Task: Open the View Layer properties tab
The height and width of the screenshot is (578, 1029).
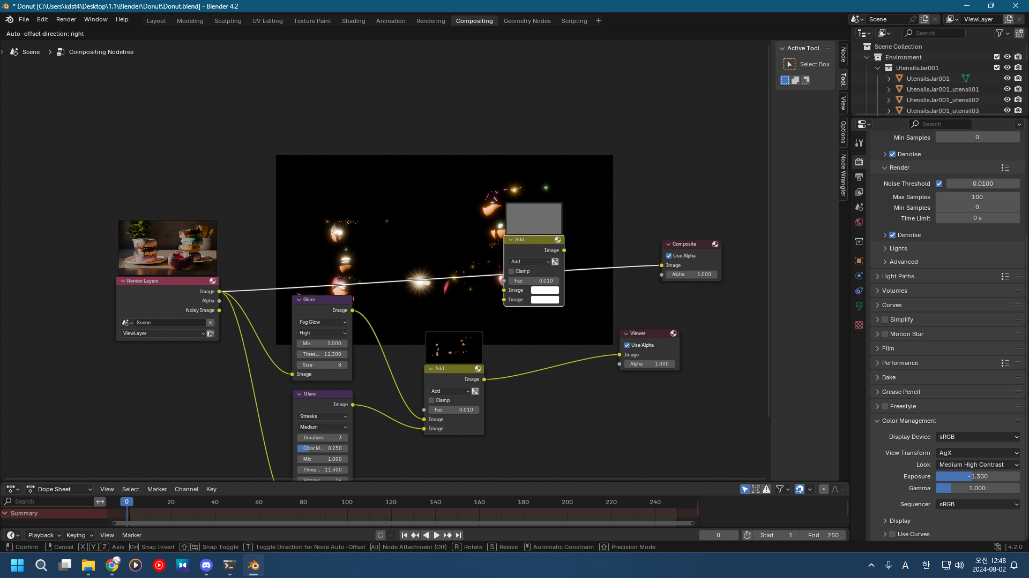Action: [859, 192]
